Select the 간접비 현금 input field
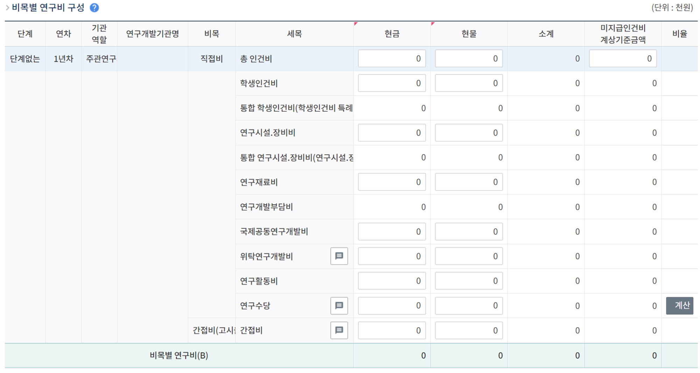The image size is (700, 373). pyautogui.click(x=392, y=330)
